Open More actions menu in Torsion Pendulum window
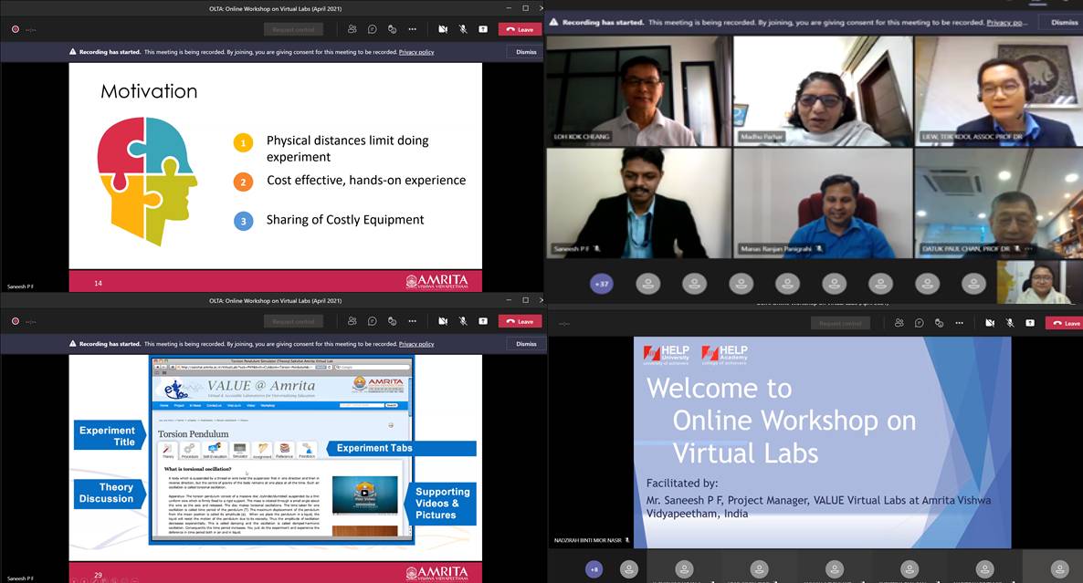 [x=413, y=321]
